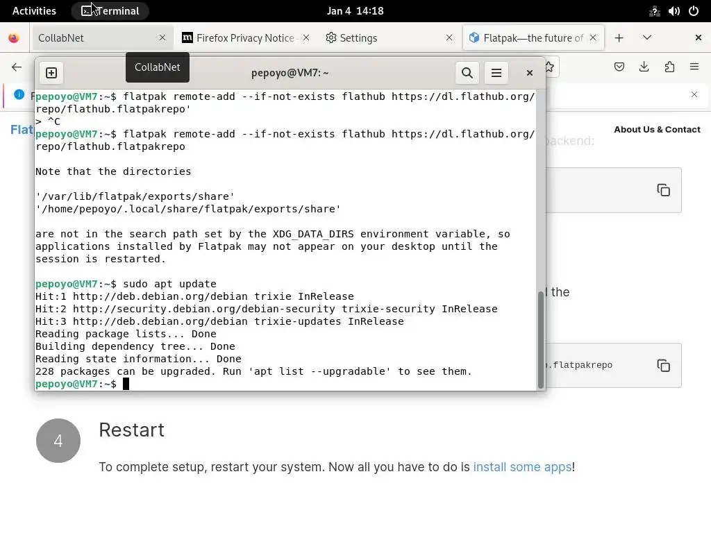Open the power menu icon
This screenshot has width=711, height=533.
694,11
